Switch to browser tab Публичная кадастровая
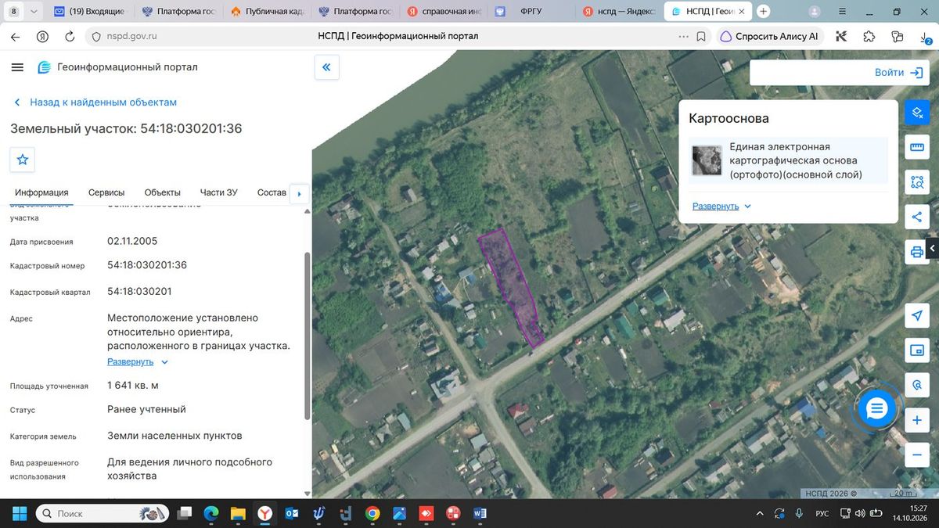939x528 pixels. point(268,11)
